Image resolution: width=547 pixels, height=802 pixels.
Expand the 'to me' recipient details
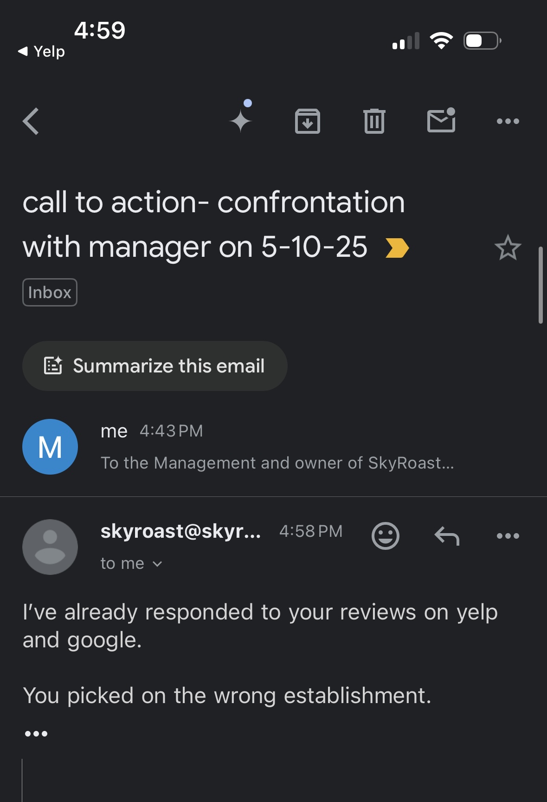[x=131, y=564]
